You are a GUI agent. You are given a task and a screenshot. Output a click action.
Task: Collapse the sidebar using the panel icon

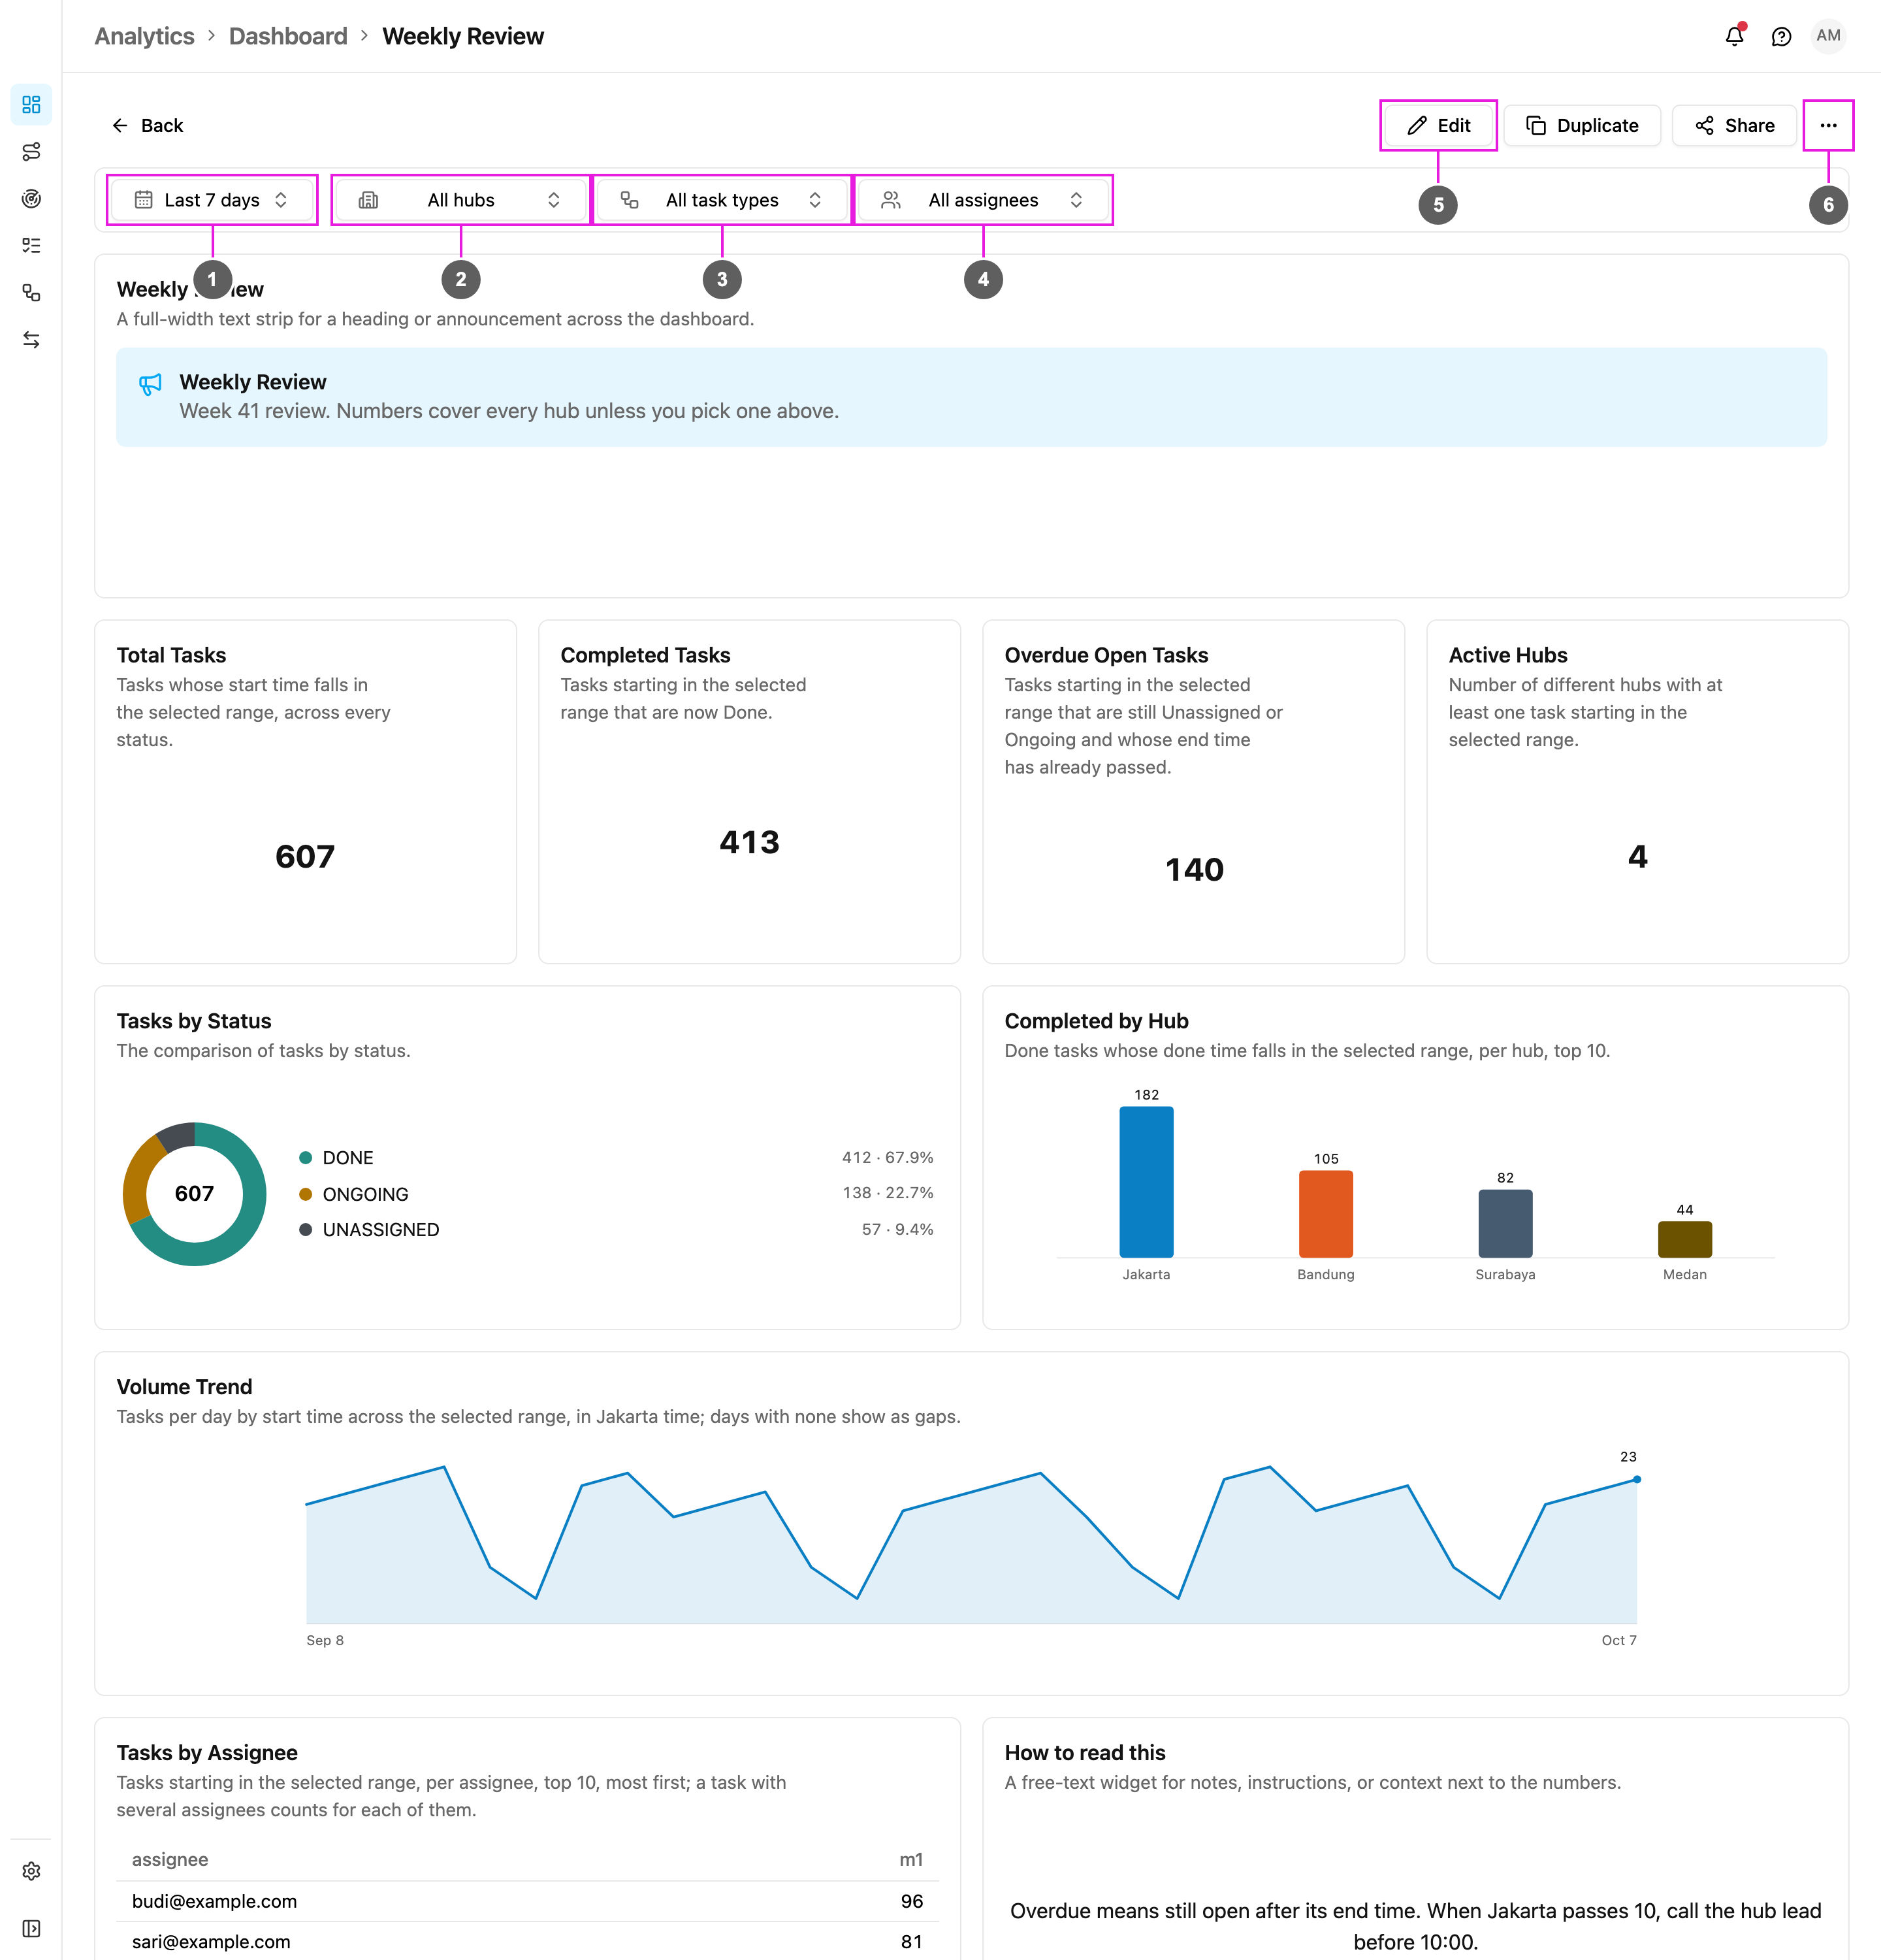pyautogui.click(x=31, y=1928)
